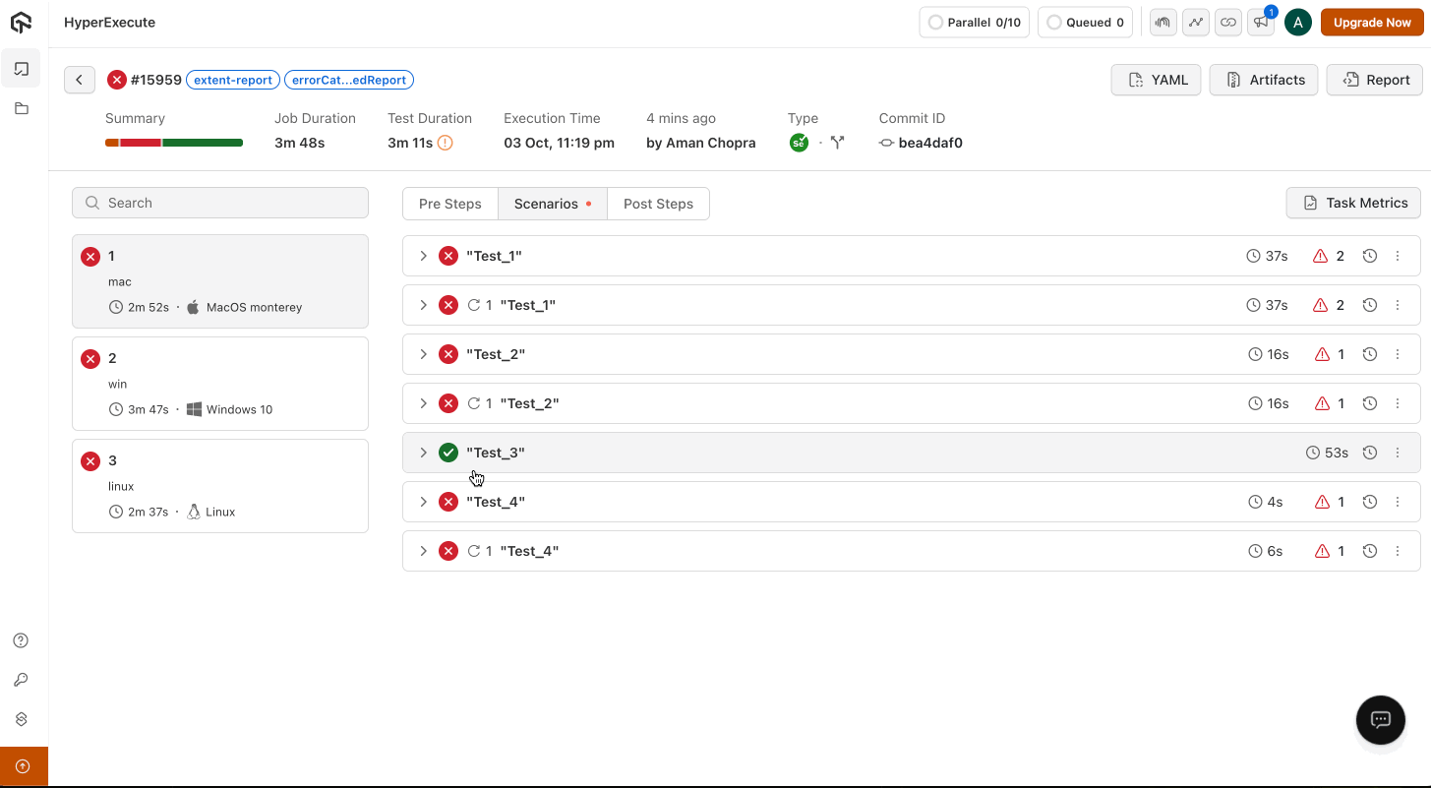Click the Summary status progress bar
The height and width of the screenshot is (788, 1431).
pyautogui.click(x=174, y=144)
